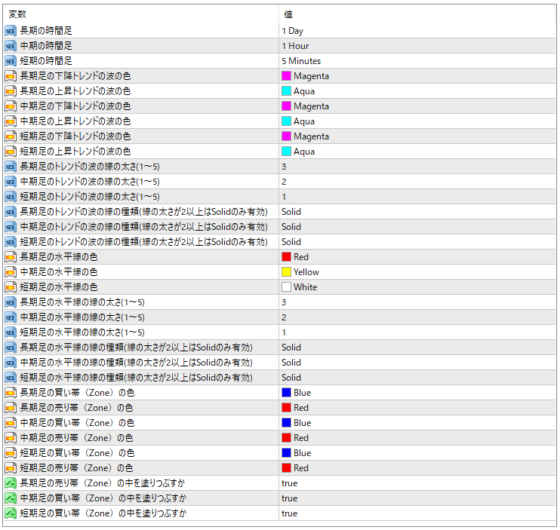Click the color icon beside 長期足の買い帯（Zone）の色
This screenshot has width=560, height=530.
coord(11,393)
